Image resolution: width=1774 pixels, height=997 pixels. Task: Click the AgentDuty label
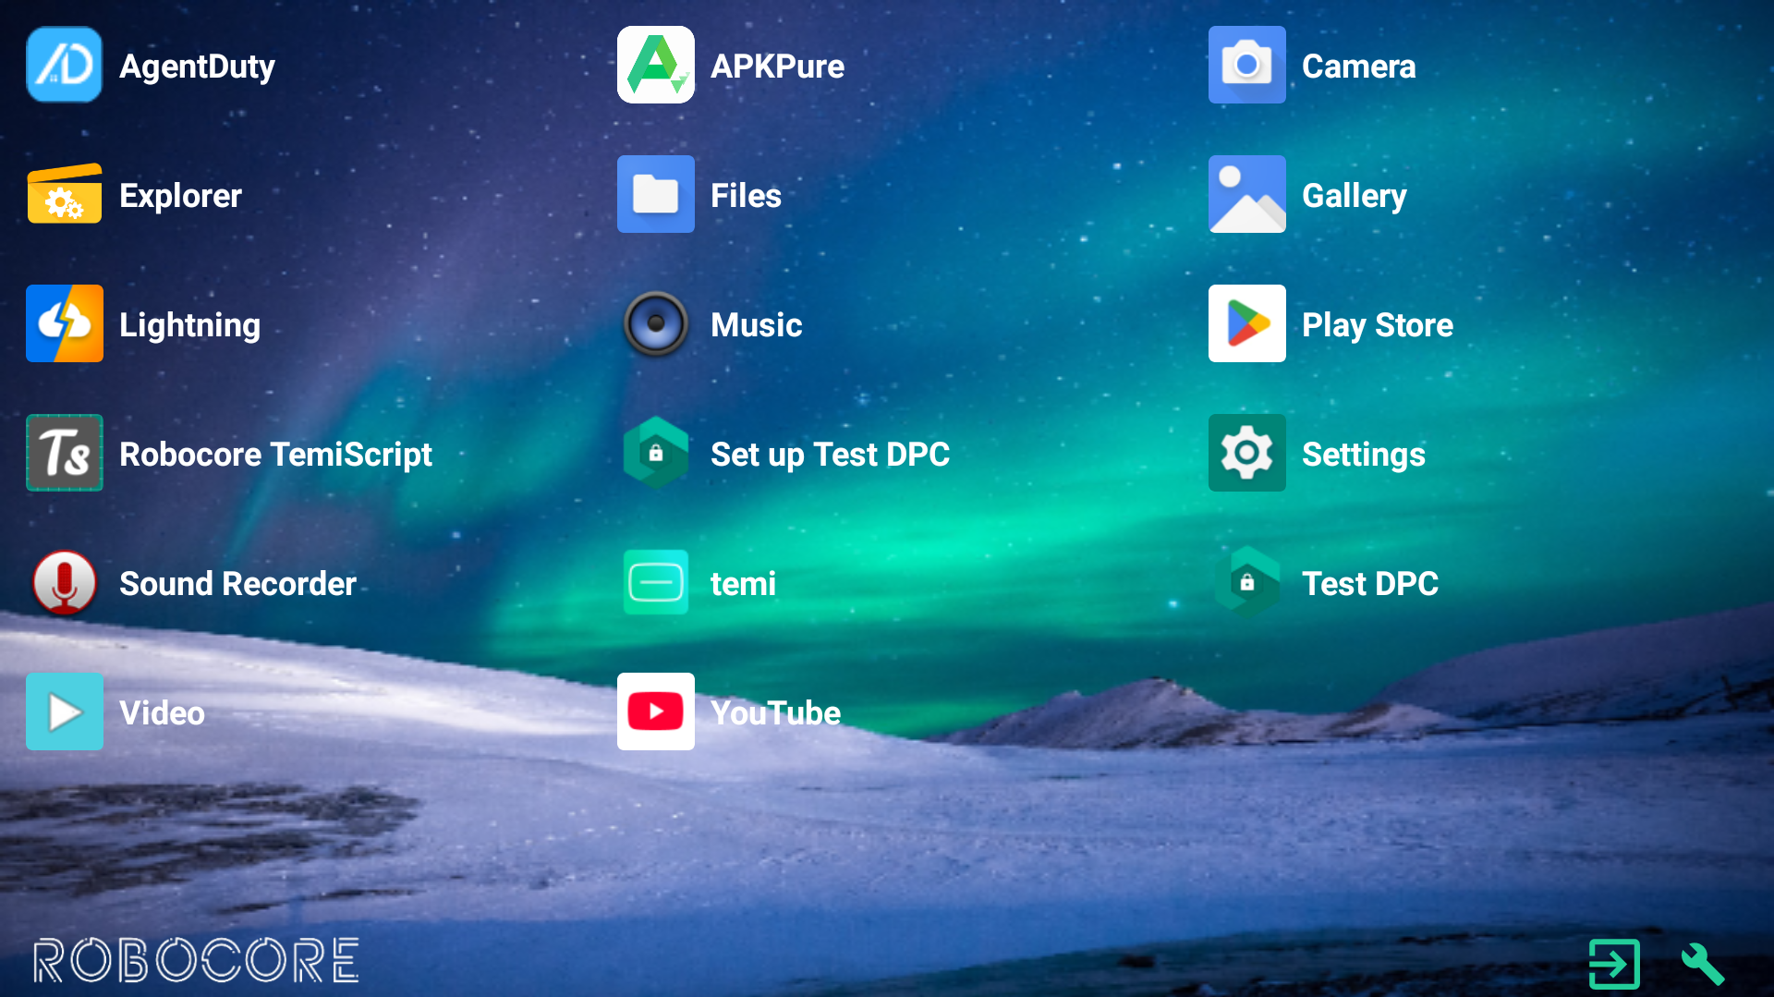tap(197, 67)
